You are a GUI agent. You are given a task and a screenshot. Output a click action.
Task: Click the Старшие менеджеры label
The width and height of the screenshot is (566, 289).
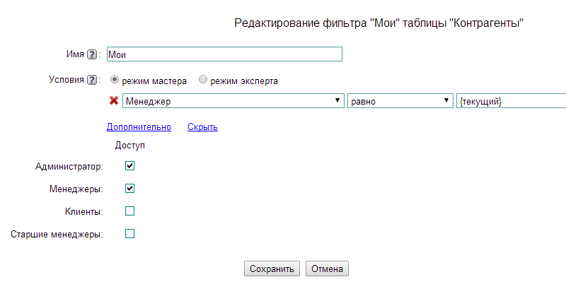pyautogui.click(x=57, y=234)
